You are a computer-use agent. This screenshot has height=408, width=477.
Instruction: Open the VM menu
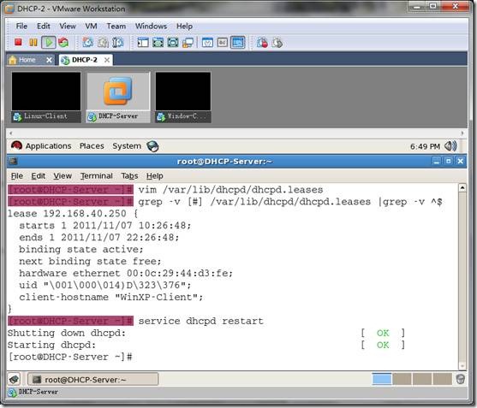(91, 27)
